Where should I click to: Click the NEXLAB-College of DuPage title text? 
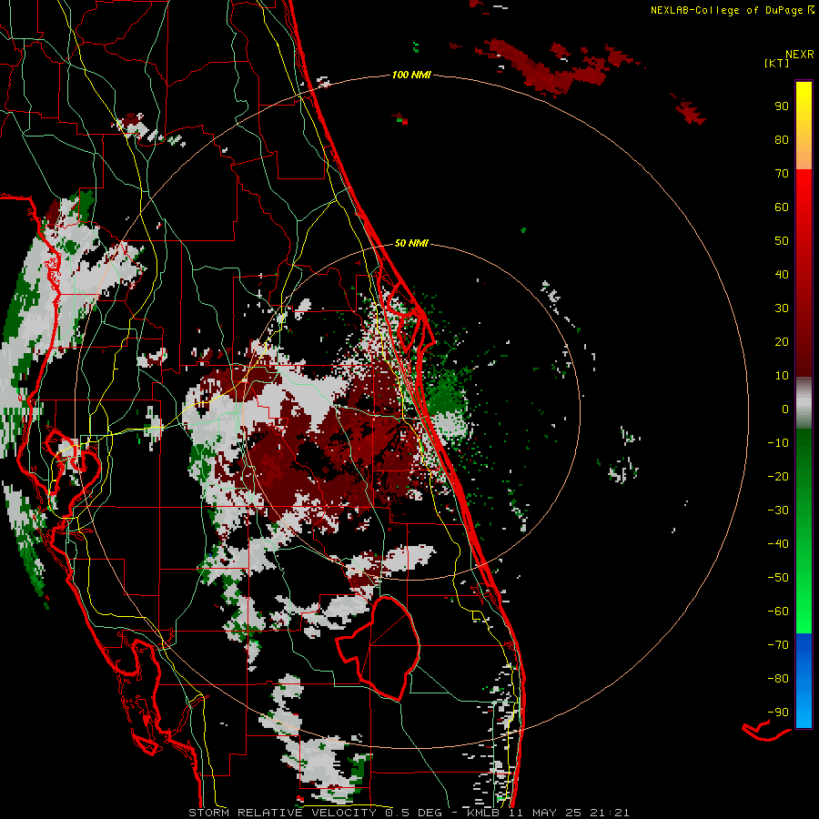tap(726, 10)
